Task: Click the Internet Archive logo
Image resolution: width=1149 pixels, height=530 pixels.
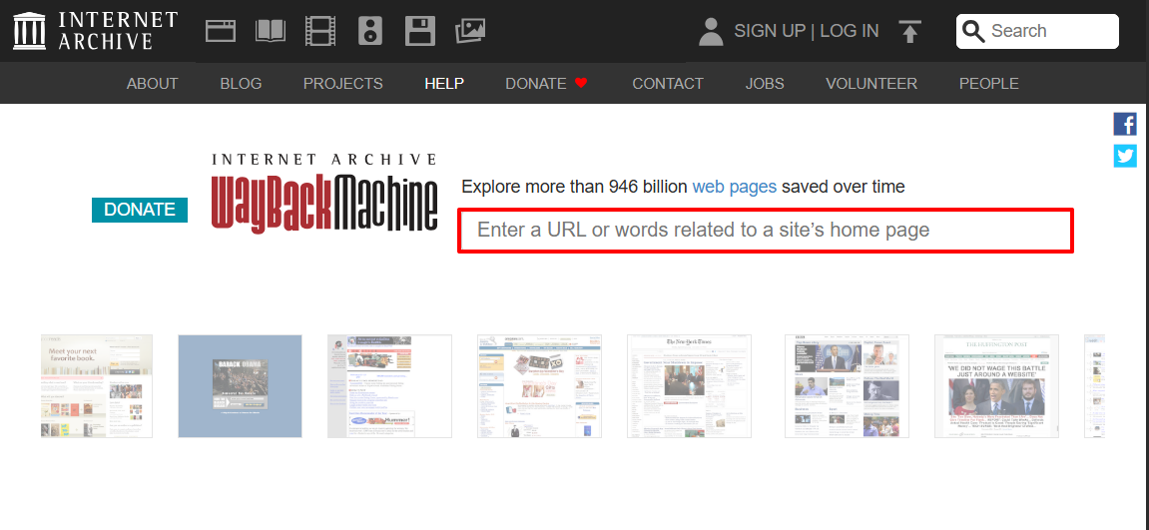Action: pos(95,31)
